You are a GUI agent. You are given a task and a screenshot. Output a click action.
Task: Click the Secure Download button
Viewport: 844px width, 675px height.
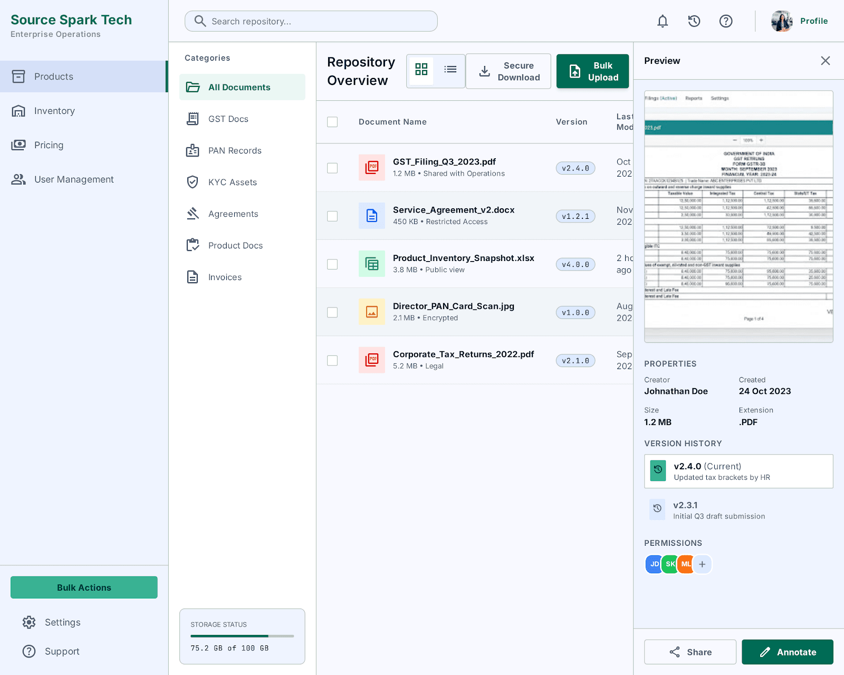pos(509,71)
